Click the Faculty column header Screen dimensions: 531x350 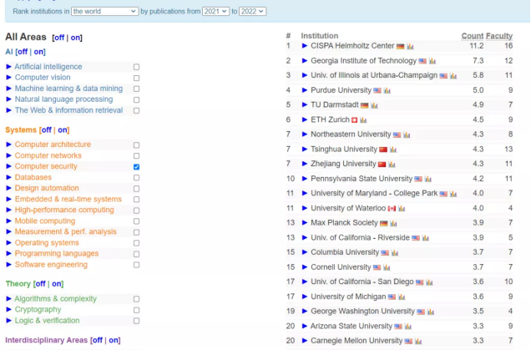tap(499, 36)
